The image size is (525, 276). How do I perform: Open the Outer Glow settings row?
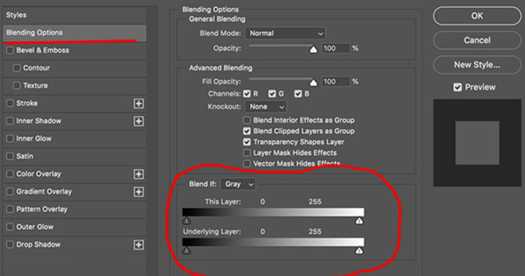click(74, 227)
